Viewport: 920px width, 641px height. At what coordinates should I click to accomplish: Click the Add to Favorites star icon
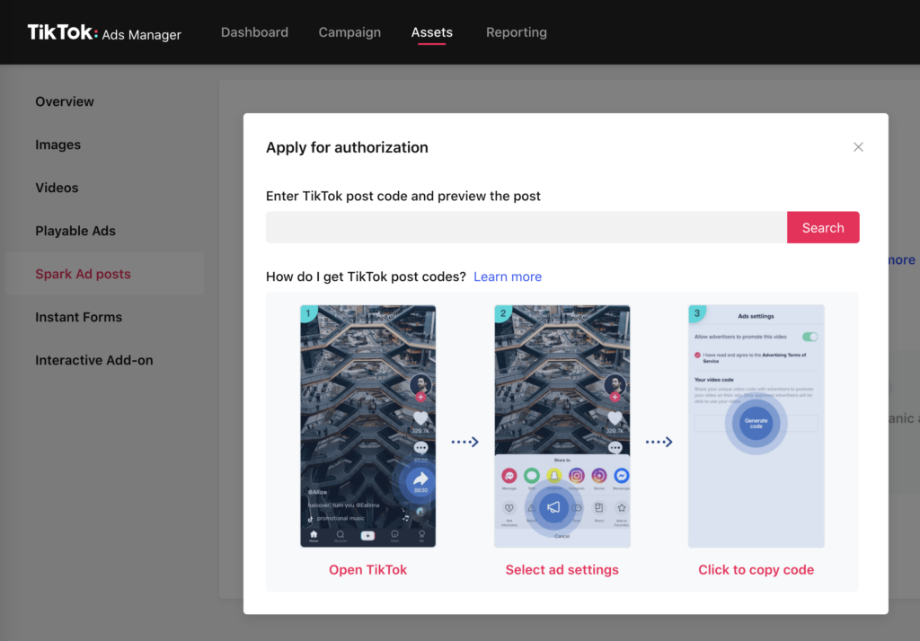(622, 507)
